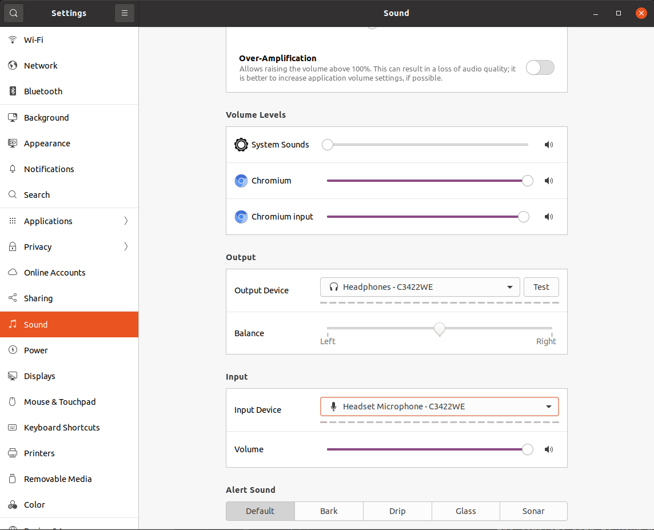Expand the Privacy submenu chevron

coord(126,246)
